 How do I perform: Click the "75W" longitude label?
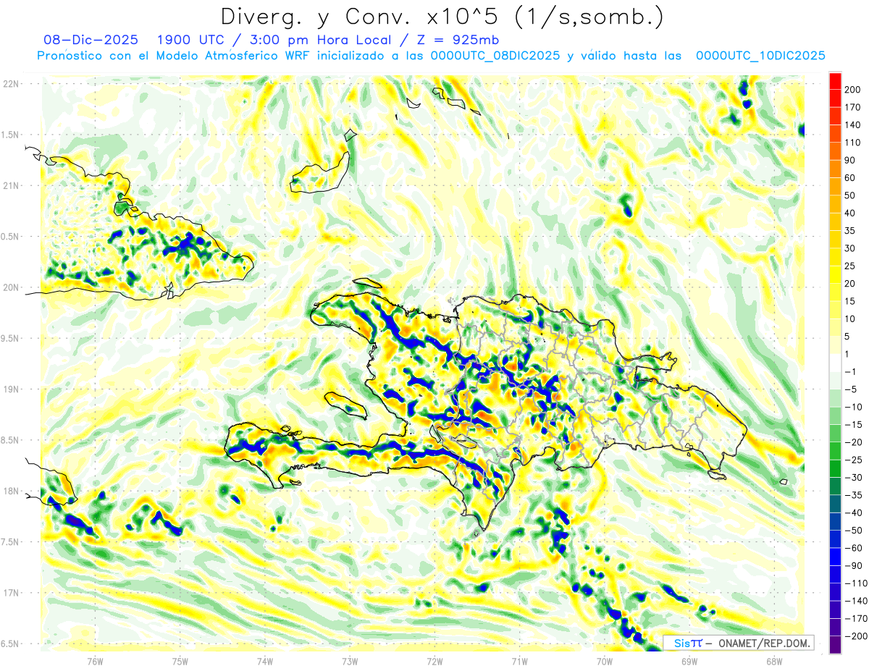coord(180,661)
